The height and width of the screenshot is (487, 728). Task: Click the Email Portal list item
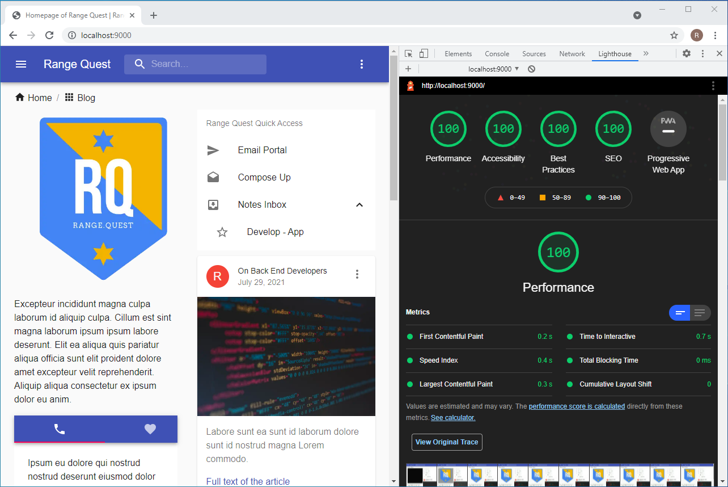[286, 150]
